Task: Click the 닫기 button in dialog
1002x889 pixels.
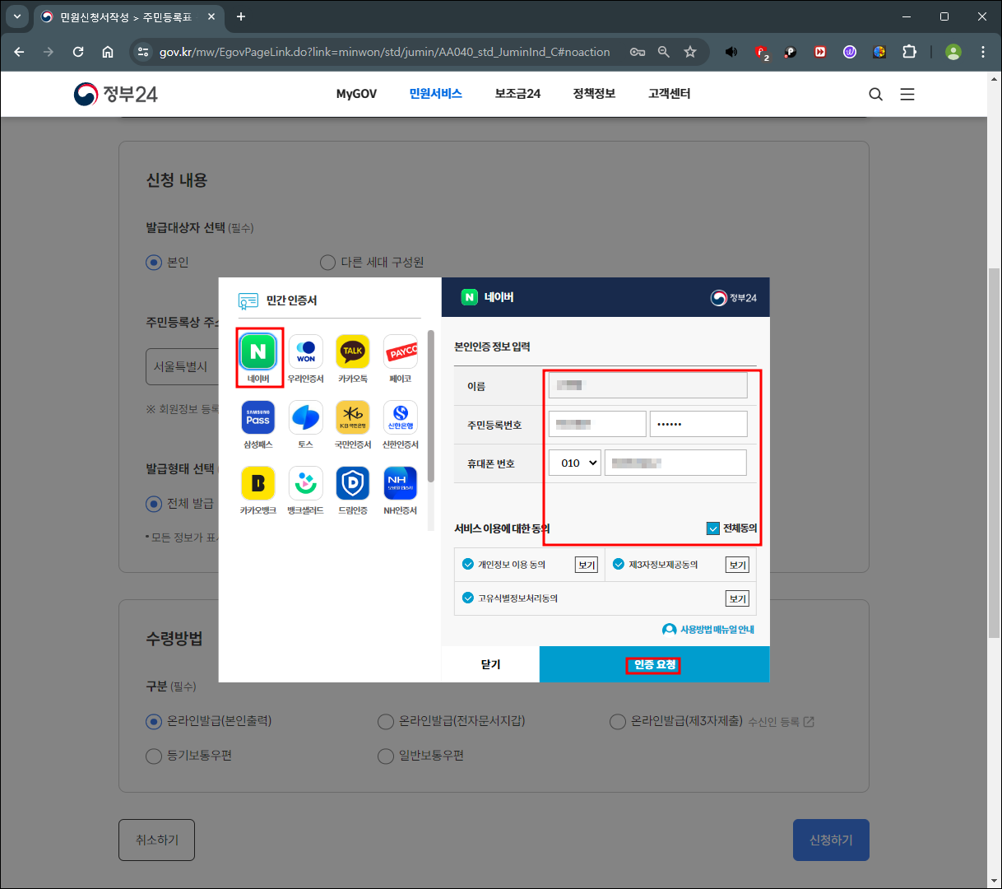Action: click(490, 664)
